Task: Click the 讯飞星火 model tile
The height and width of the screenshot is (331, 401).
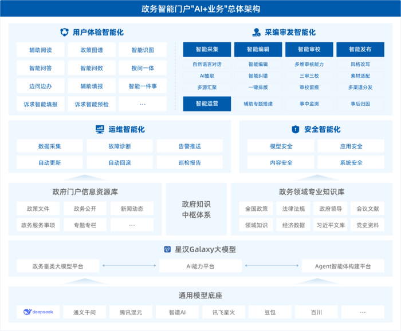Action: 224,312
